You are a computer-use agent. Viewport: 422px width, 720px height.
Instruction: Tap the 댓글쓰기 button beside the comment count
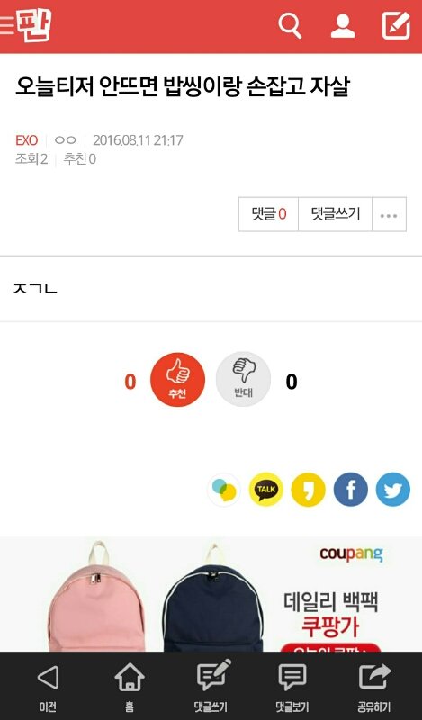[x=336, y=214]
